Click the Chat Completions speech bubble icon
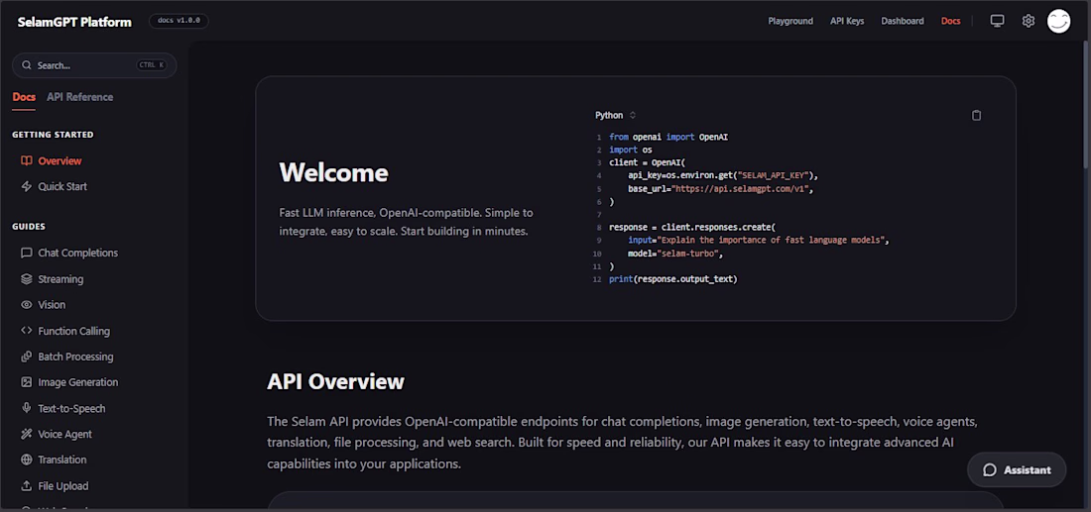The height and width of the screenshot is (512, 1091). 27,253
